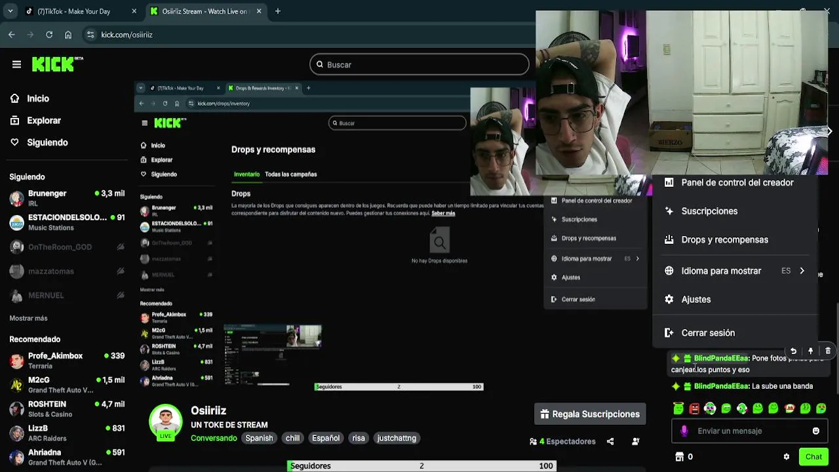Viewport: 839px width, 472px height.
Task: Insert the heart-eyes green emote at row end
Action: click(821, 408)
